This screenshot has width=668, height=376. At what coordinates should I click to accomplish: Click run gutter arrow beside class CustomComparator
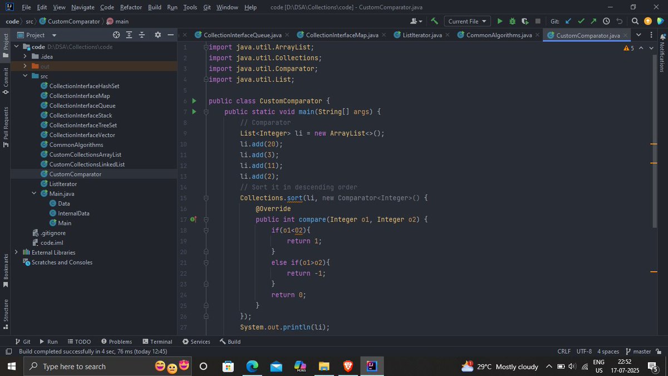[194, 101]
